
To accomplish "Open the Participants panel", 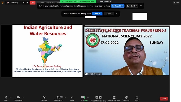I will point(58,98).
